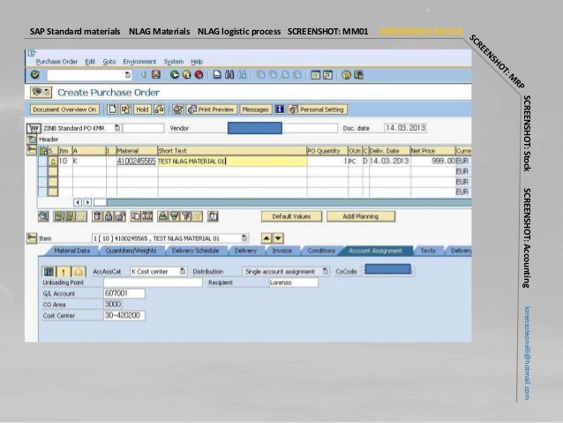This screenshot has width=563, height=423.
Task: Click the Other Purchase Order icon
Action: coord(125,110)
